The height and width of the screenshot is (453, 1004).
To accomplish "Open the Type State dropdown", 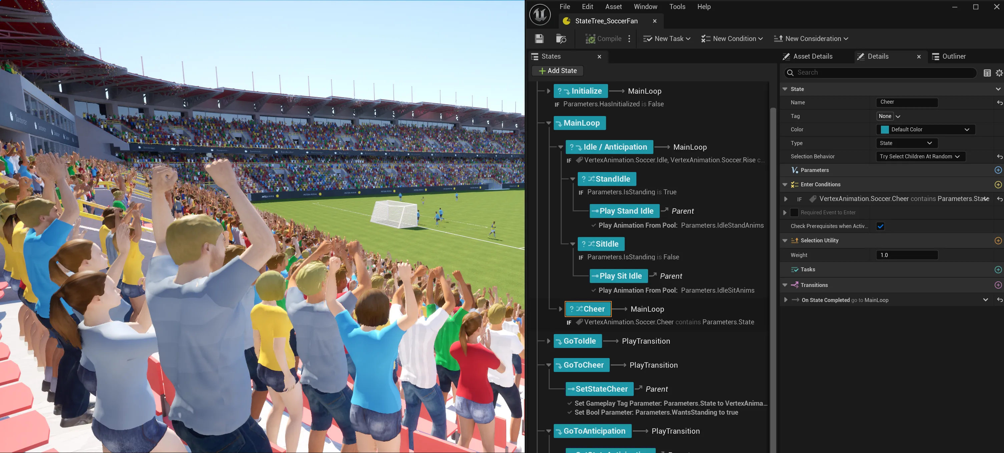I will click(907, 143).
